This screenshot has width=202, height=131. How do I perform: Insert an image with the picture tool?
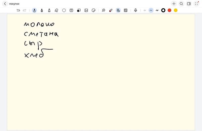pos(86,10)
